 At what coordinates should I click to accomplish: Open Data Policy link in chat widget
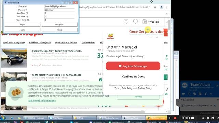click(127, 88)
